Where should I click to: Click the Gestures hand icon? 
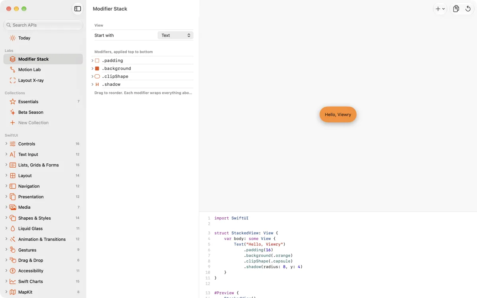coord(13,250)
